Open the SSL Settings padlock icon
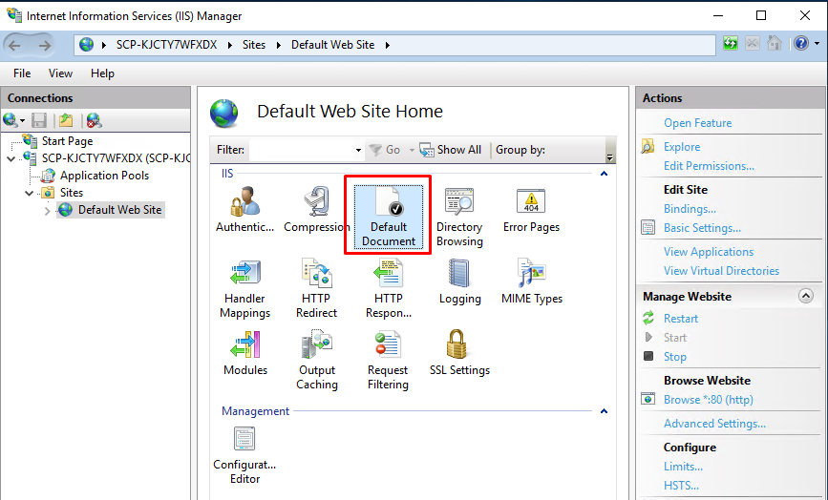828x500 pixels. pos(456,344)
